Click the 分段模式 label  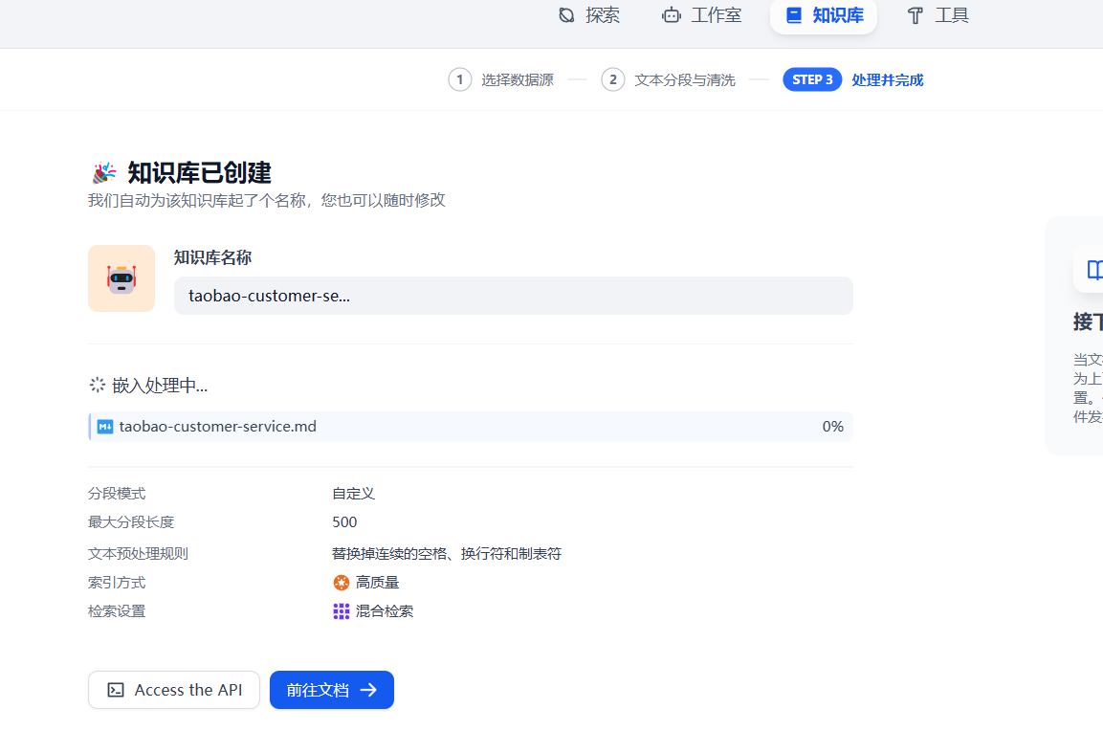117,494
